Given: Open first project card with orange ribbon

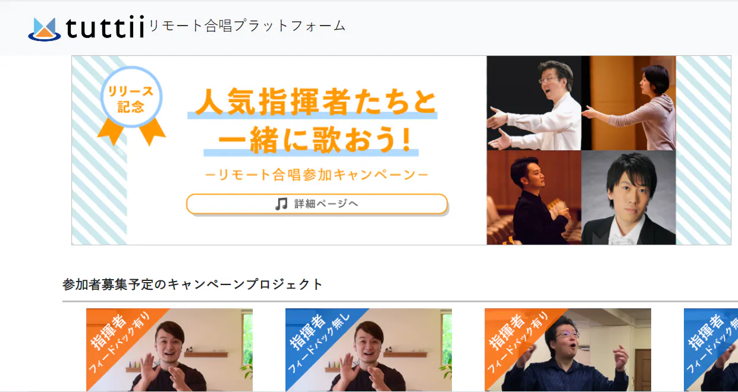Looking at the screenshot, I should coord(169,350).
